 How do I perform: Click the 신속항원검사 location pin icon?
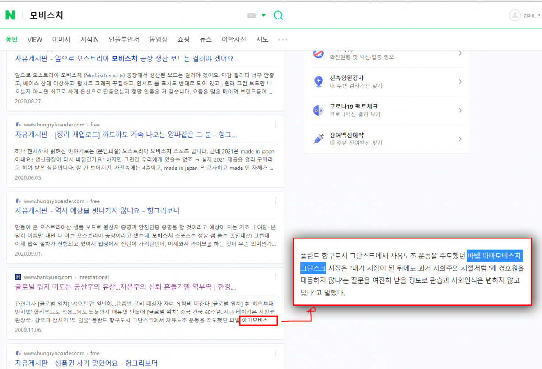[x=318, y=82]
